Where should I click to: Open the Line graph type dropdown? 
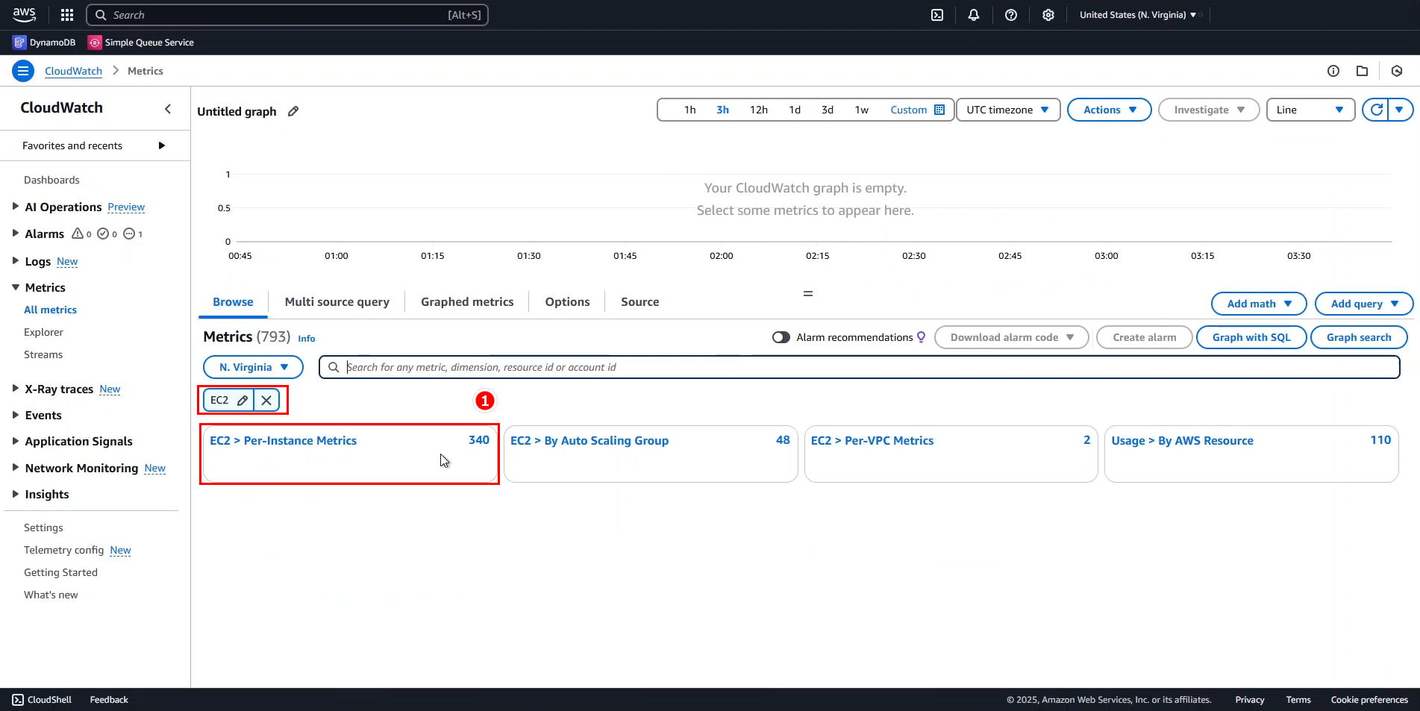(1310, 110)
